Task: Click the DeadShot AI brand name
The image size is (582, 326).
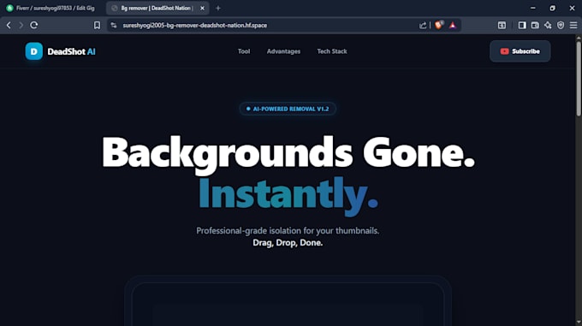Action: tap(71, 51)
